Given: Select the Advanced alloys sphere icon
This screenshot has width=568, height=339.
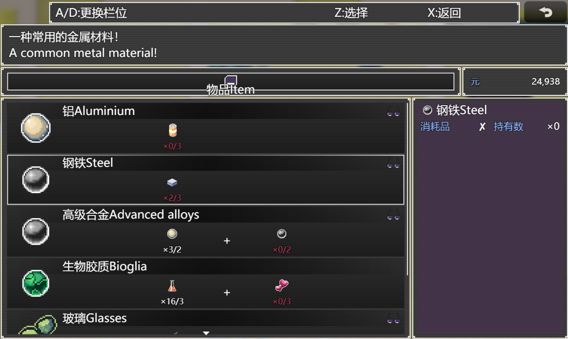Looking at the screenshot, I should [36, 231].
